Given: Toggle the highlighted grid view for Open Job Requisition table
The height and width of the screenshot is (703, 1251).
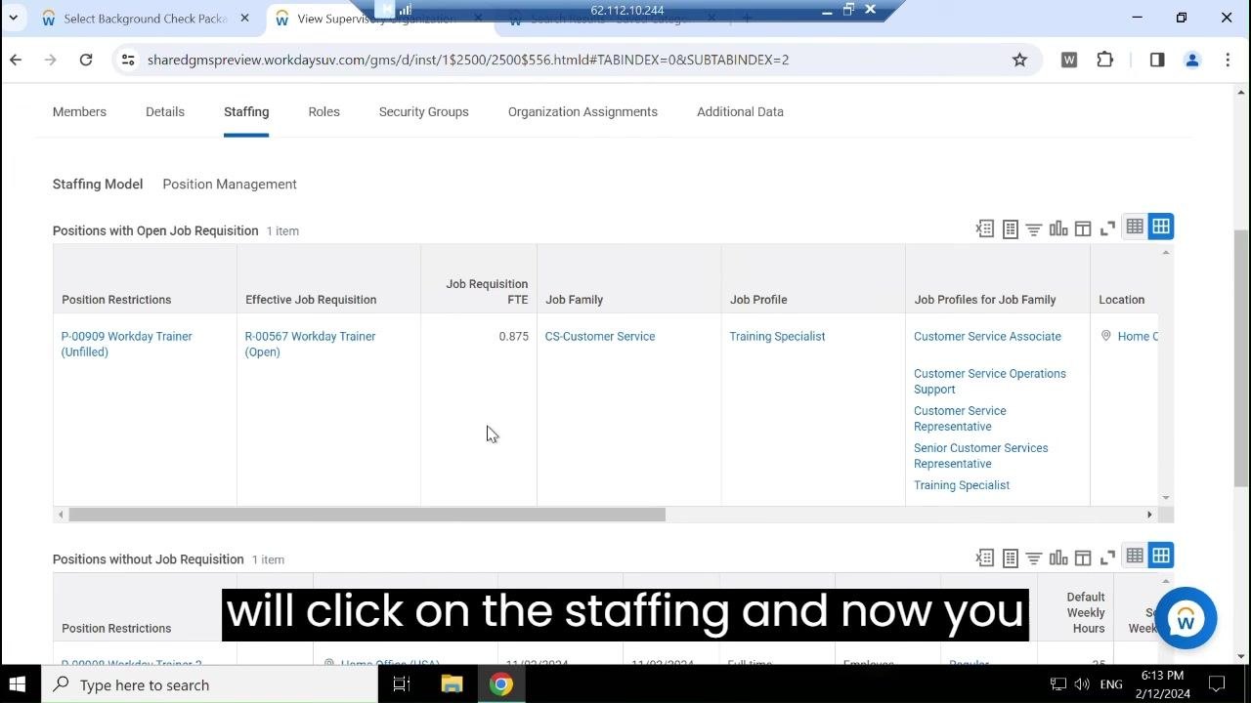Looking at the screenshot, I should [x=1161, y=227].
